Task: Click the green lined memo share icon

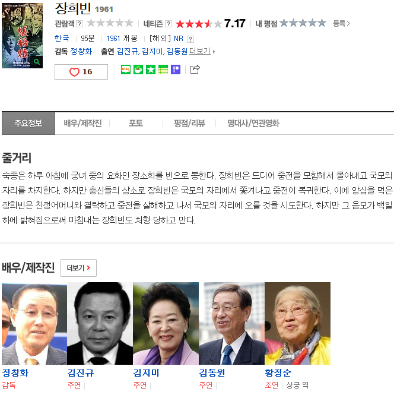Action: tap(163, 70)
